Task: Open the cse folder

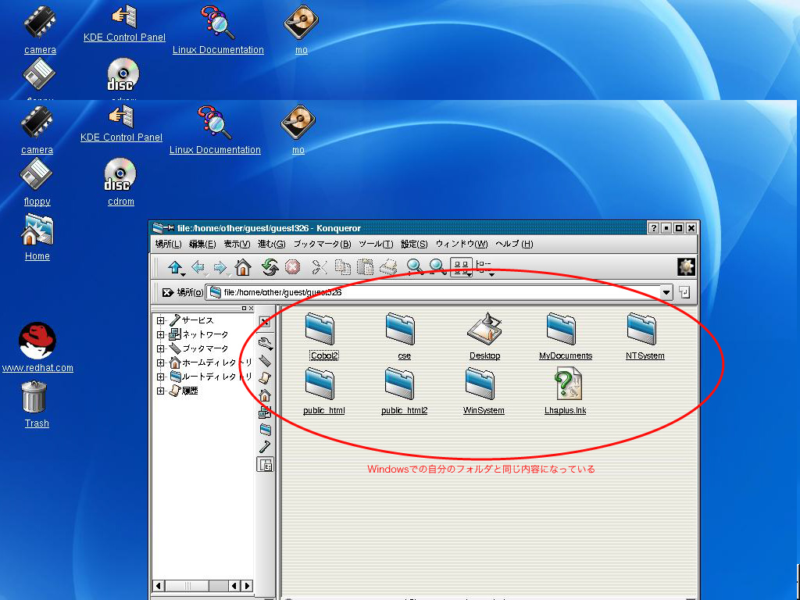Action: (x=401, y=336)
